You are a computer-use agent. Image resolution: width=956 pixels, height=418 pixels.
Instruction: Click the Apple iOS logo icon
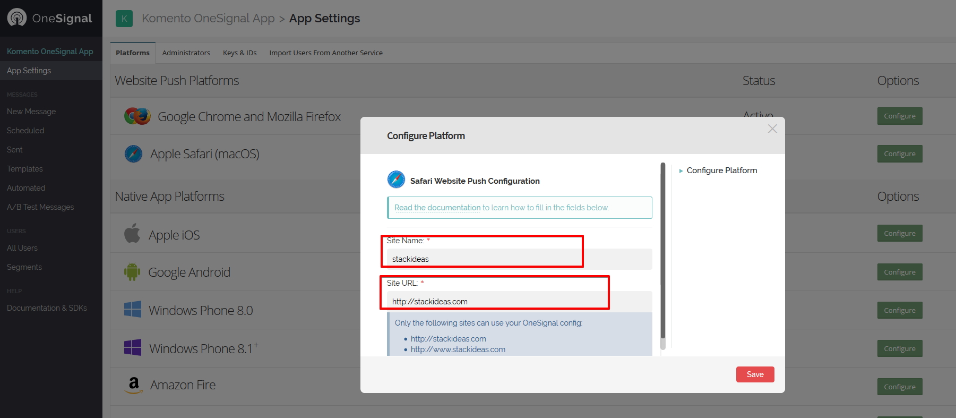pos(132,233)
